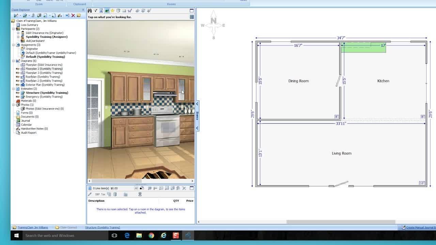Select the Dining Room in floorplan
The width and height of the screenshot is (436, 245).
click(x=298, y=81)
